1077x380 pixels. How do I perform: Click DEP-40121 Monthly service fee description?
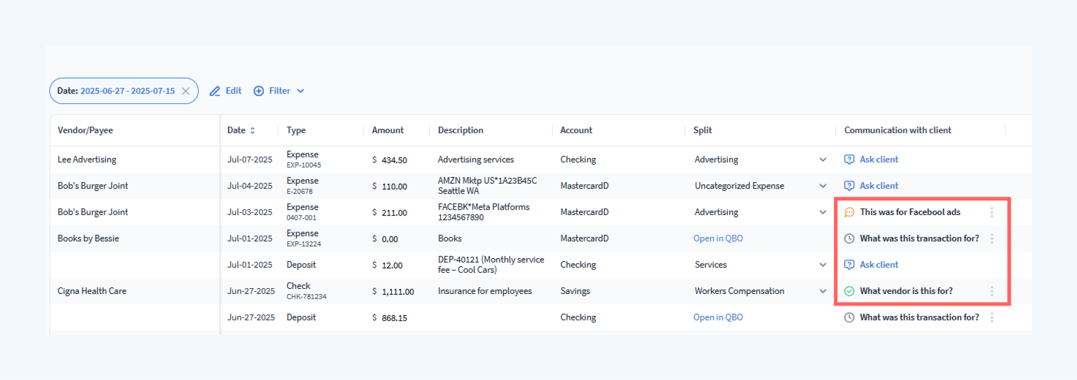click(491, 264)
